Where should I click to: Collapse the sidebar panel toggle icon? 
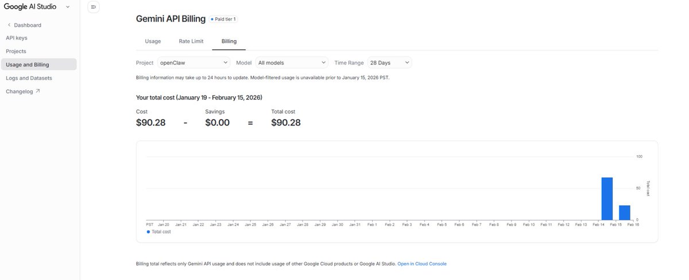point(94,7)
